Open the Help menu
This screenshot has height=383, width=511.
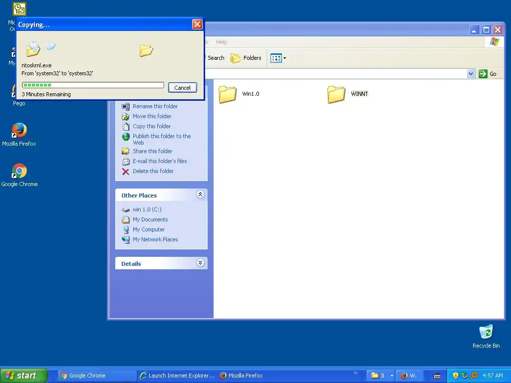point(221,42)
